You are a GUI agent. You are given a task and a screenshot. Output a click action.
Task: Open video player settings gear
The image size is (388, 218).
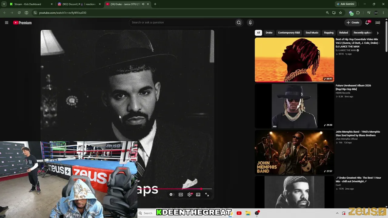[189, 195]
